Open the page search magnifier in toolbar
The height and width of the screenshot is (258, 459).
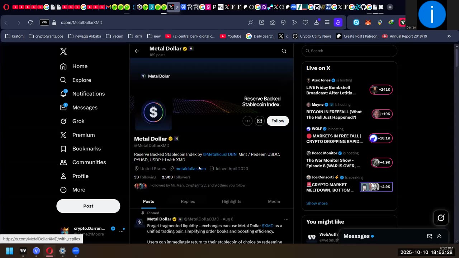[x=251, y=22]
